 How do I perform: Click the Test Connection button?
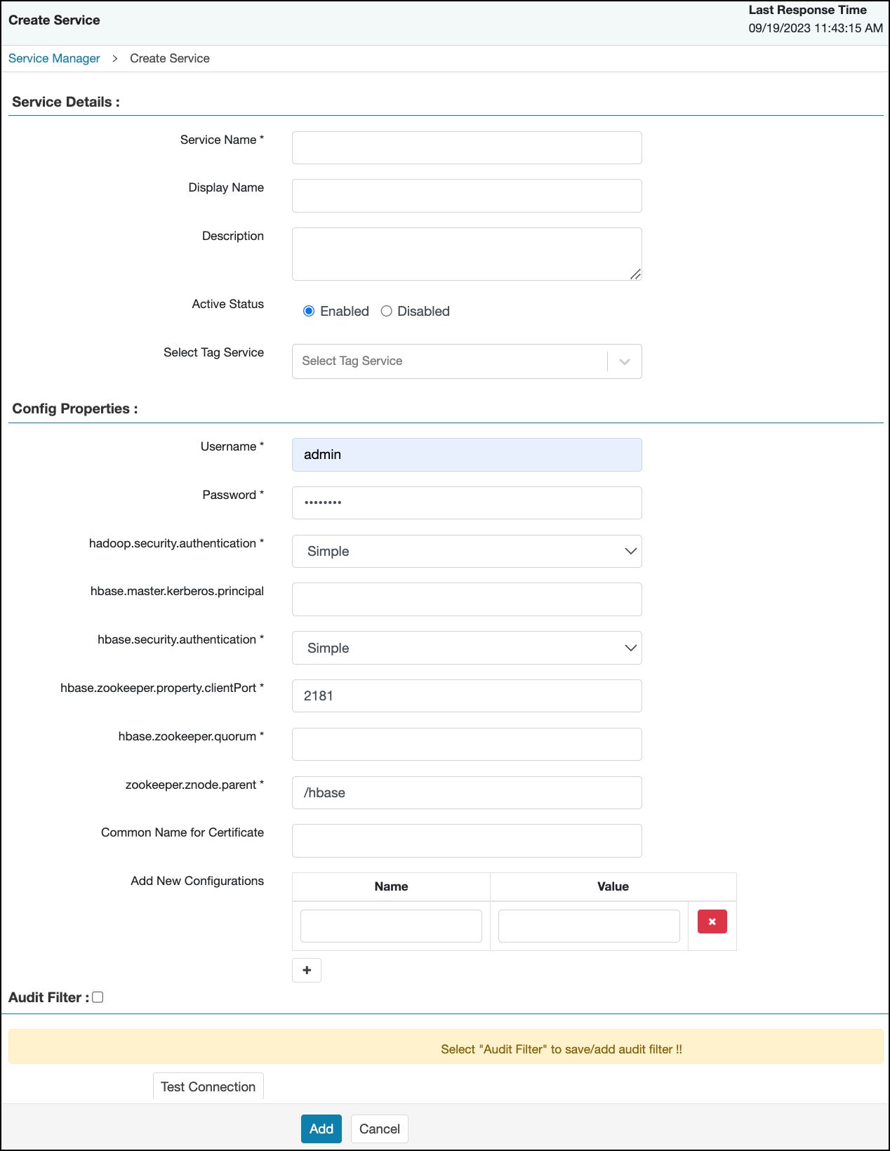(208, 1086)
